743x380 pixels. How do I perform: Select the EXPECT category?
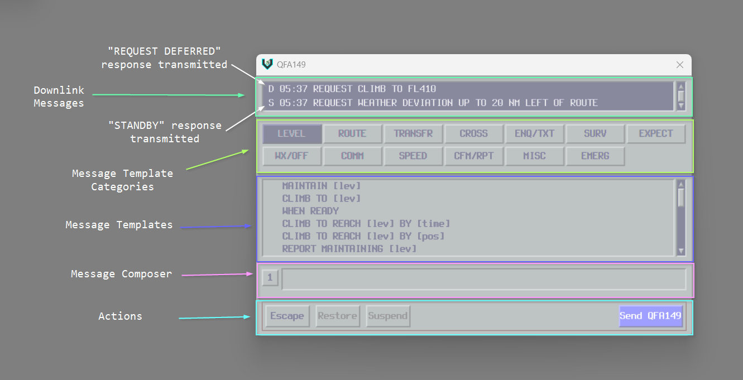click(656, 133)
